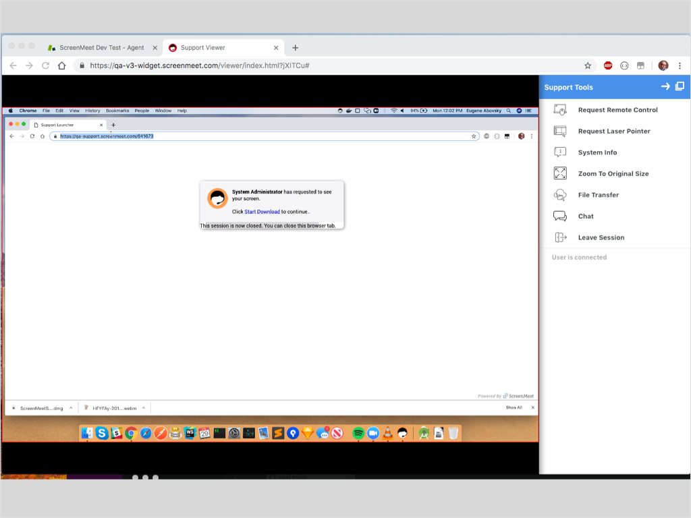The height and width of the screenshot is (518, 691).
Task: Click Zoom To Original Size icon
Action: 560,173
